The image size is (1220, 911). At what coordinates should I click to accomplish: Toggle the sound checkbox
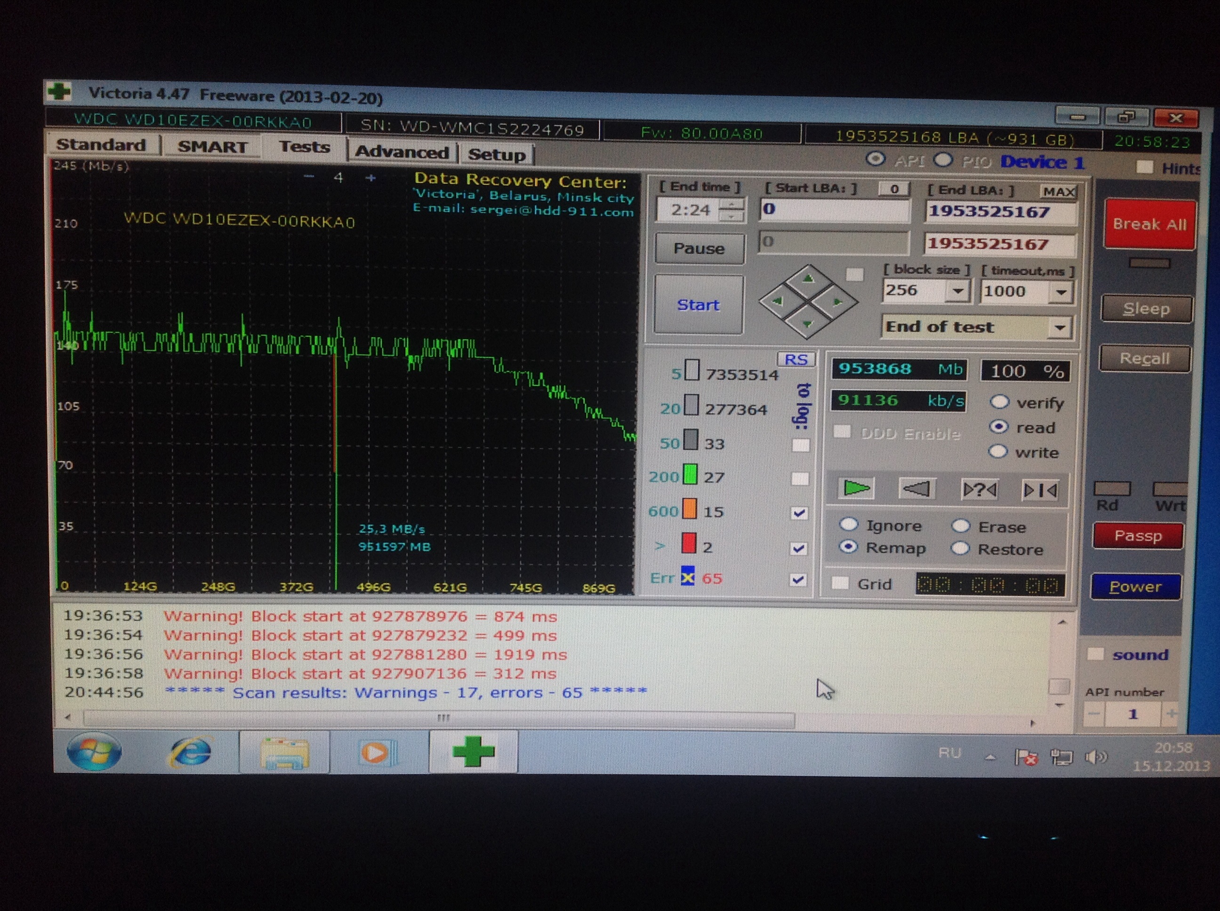(1095, 654)
